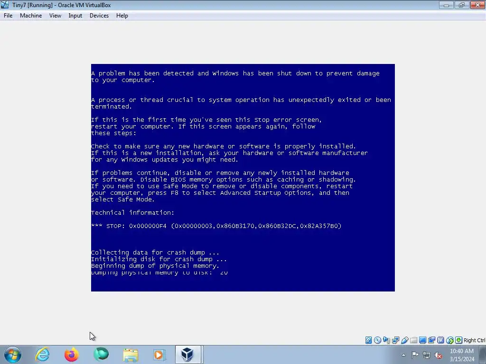Click 'Initializing disk for crash dump' line

pyautogui.click(x=159, y=259)
